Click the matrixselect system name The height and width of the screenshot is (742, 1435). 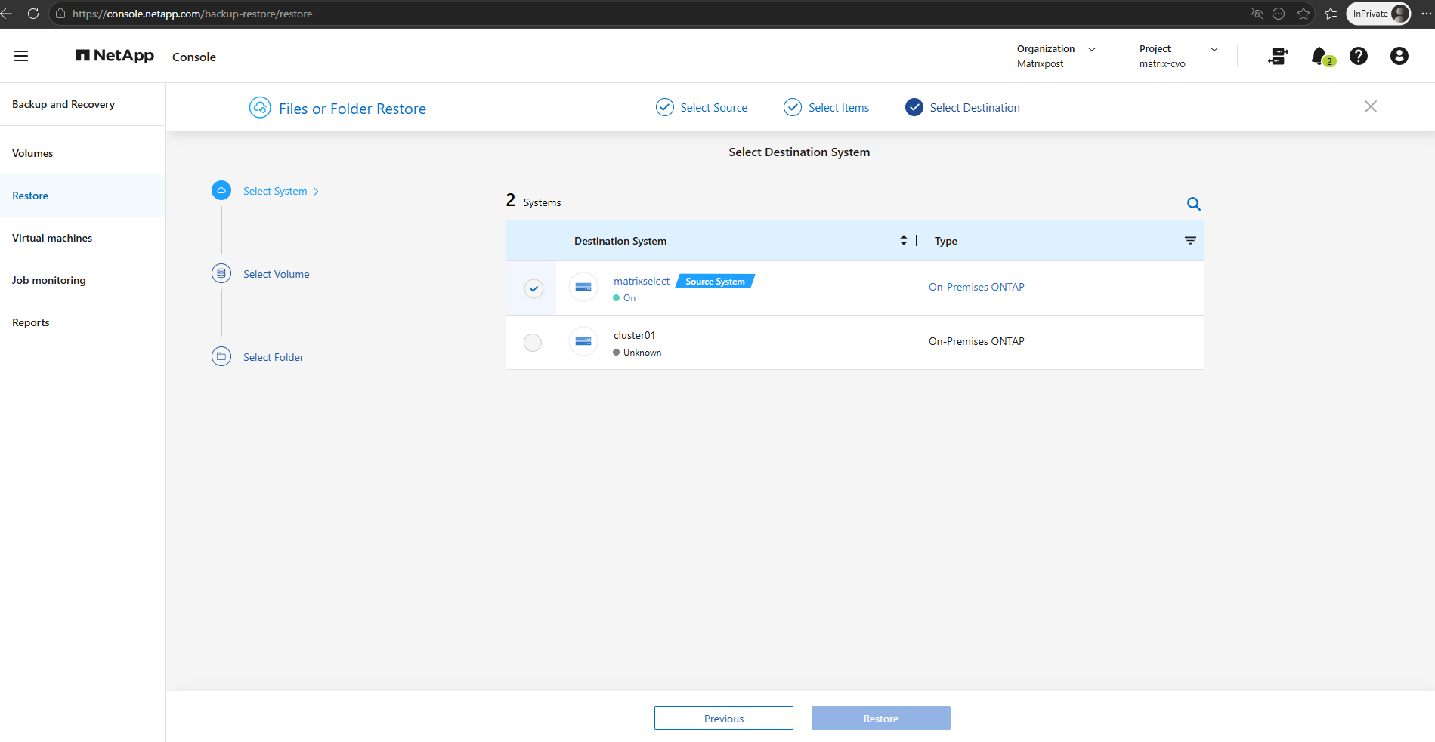[642, 281]
